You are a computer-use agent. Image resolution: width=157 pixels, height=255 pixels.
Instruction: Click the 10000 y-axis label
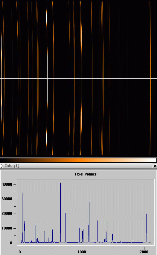pos(7,228)
